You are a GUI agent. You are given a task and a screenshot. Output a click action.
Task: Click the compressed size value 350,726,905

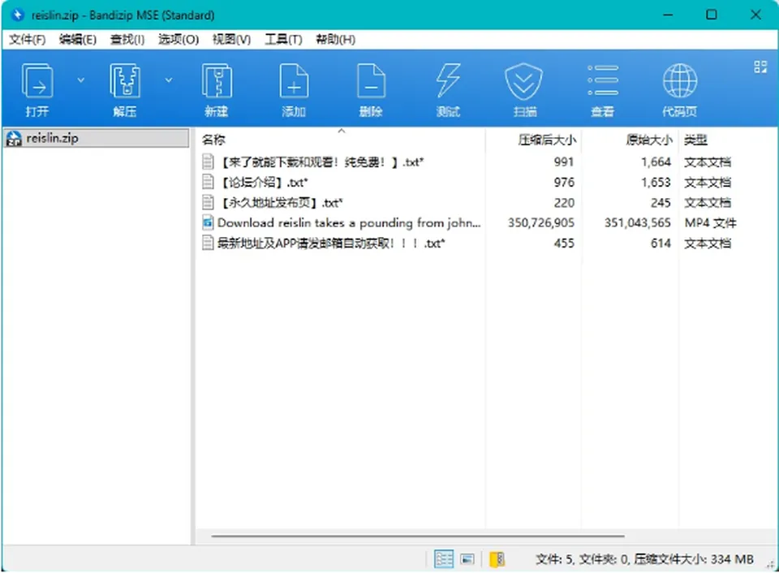pos(540,222)
